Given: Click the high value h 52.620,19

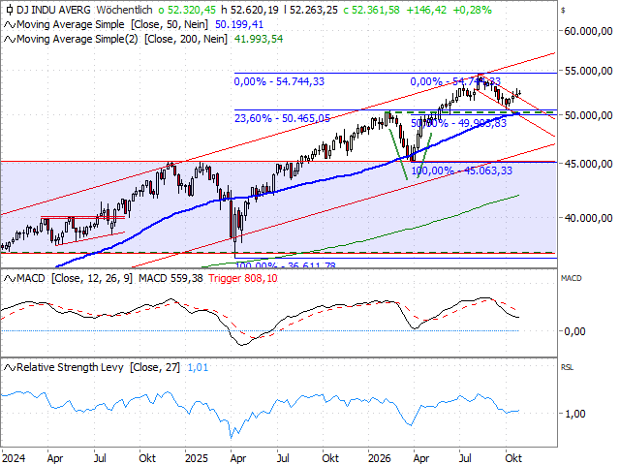Looking at the screenshot, I should tap(250, 10).
